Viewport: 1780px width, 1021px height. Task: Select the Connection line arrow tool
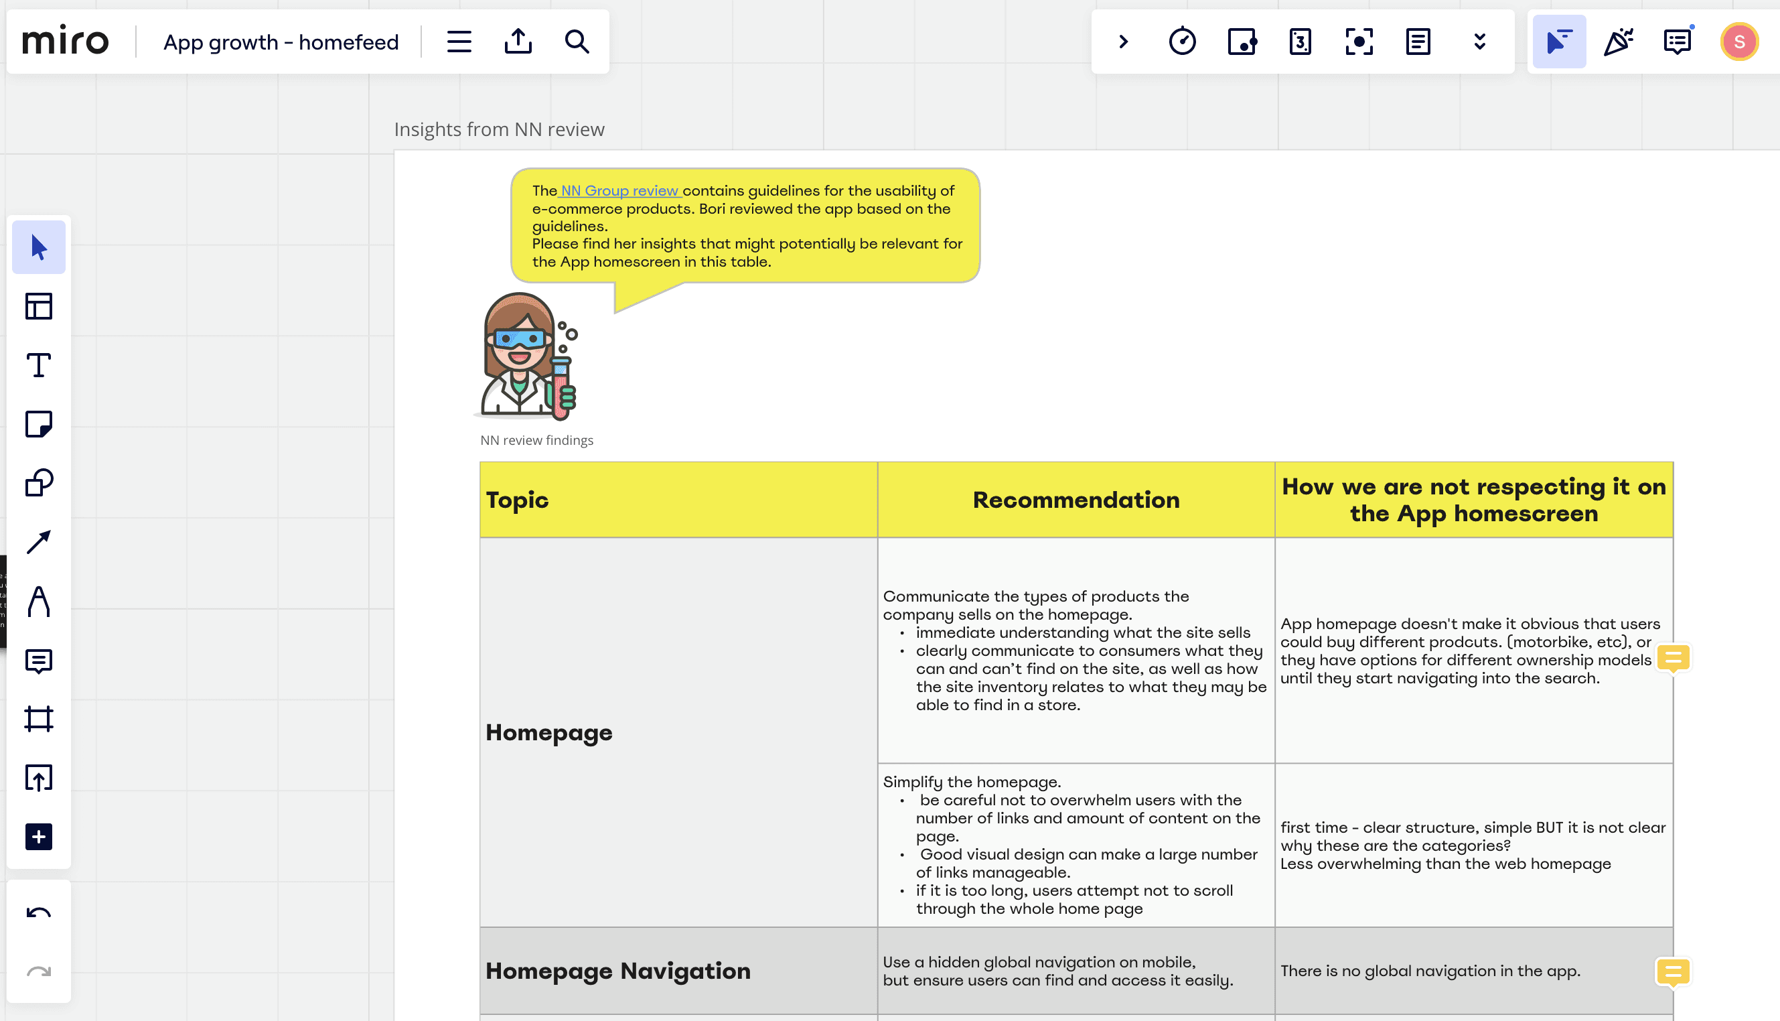39,542
